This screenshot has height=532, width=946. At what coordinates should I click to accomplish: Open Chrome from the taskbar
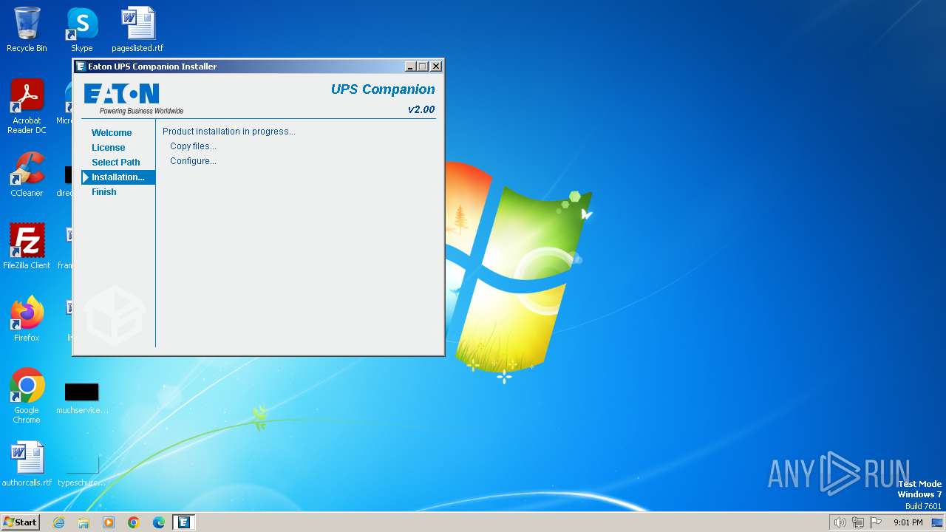pos(134,522)
